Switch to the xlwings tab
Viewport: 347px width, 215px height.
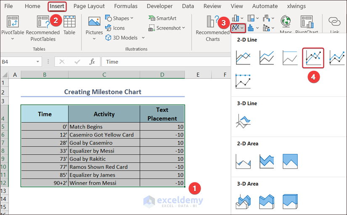(297, 6)
